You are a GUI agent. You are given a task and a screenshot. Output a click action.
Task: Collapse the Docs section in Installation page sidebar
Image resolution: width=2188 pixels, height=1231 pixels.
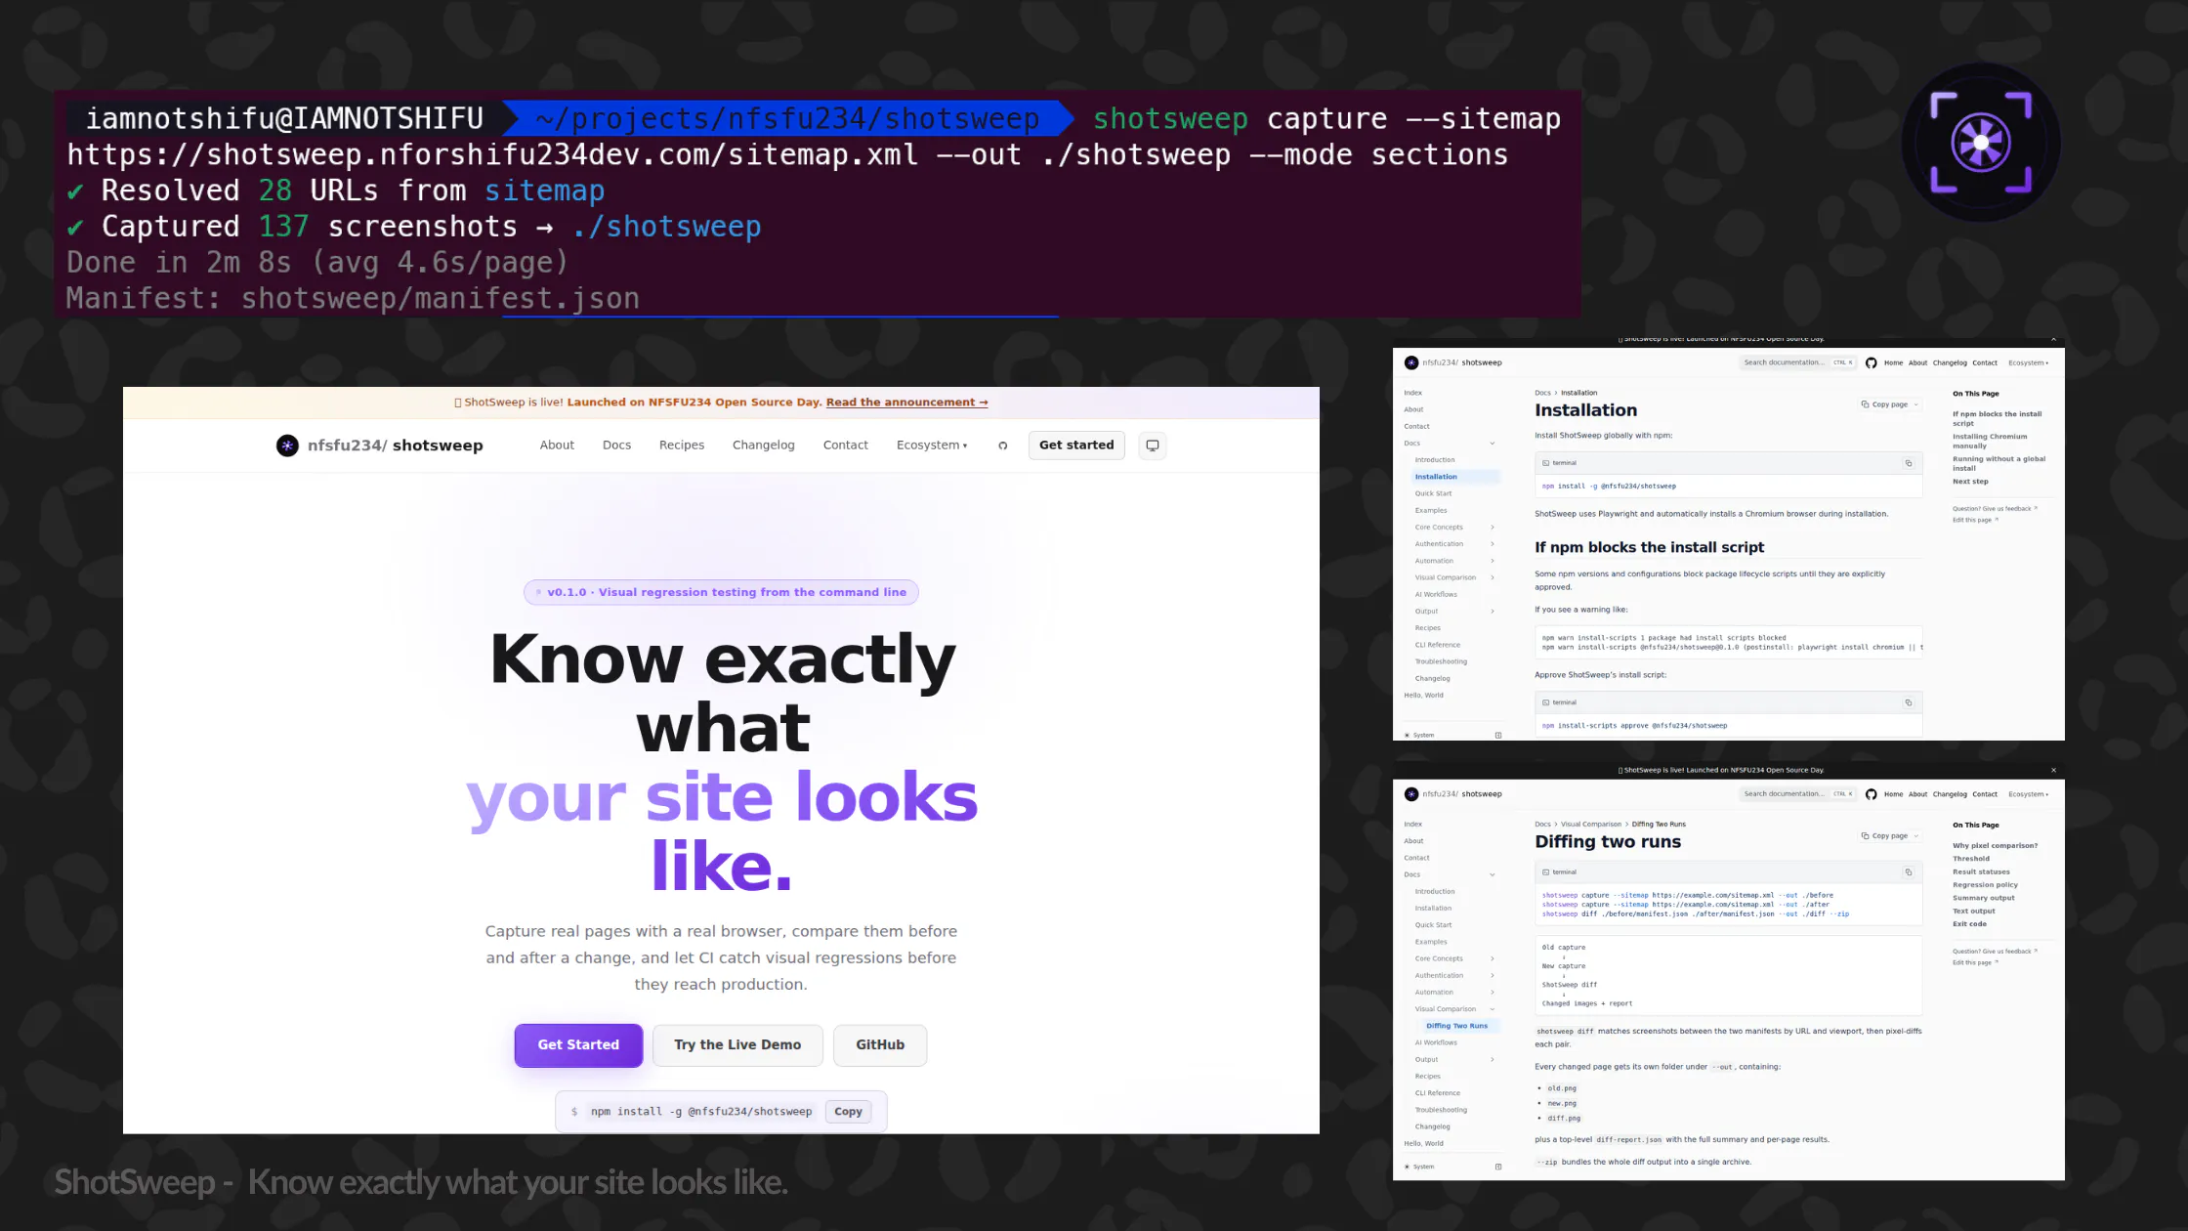[1492, 444]
